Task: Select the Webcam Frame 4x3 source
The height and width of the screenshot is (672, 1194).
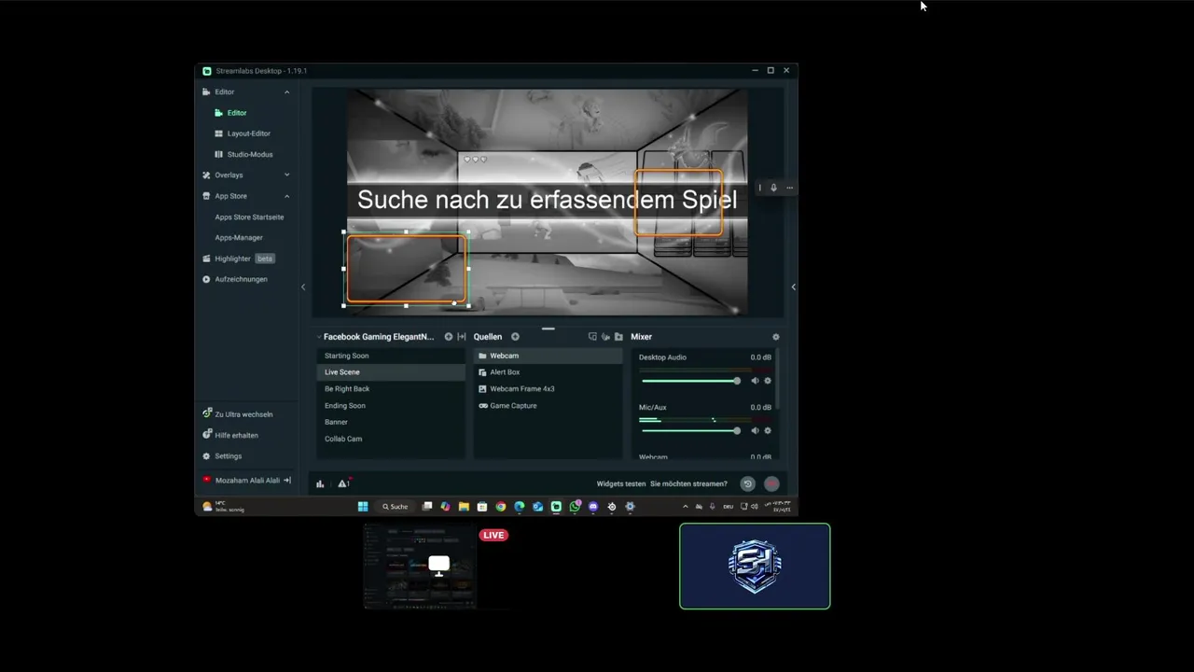Action: click(548, 389)
